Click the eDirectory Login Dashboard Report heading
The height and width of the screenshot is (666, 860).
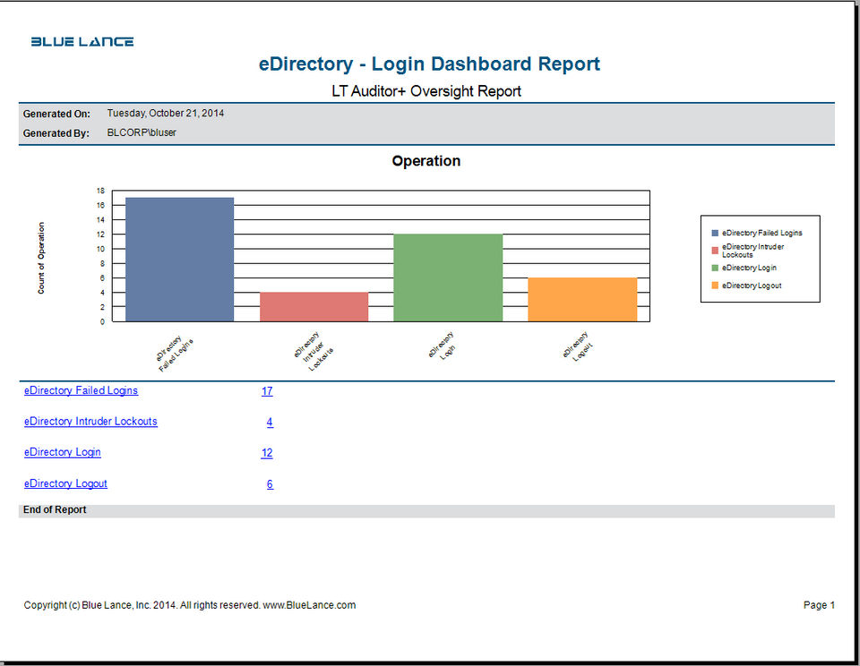click(429, 64)
